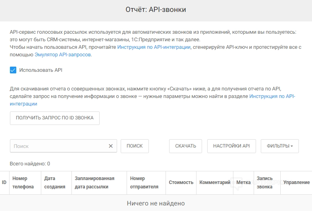Sort by the Стоимость column header
This screenshot has height=211, width=312.
pos(181,182)
